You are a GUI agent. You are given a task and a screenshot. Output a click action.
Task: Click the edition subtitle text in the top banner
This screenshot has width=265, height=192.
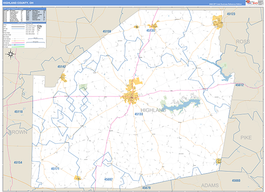225,4
